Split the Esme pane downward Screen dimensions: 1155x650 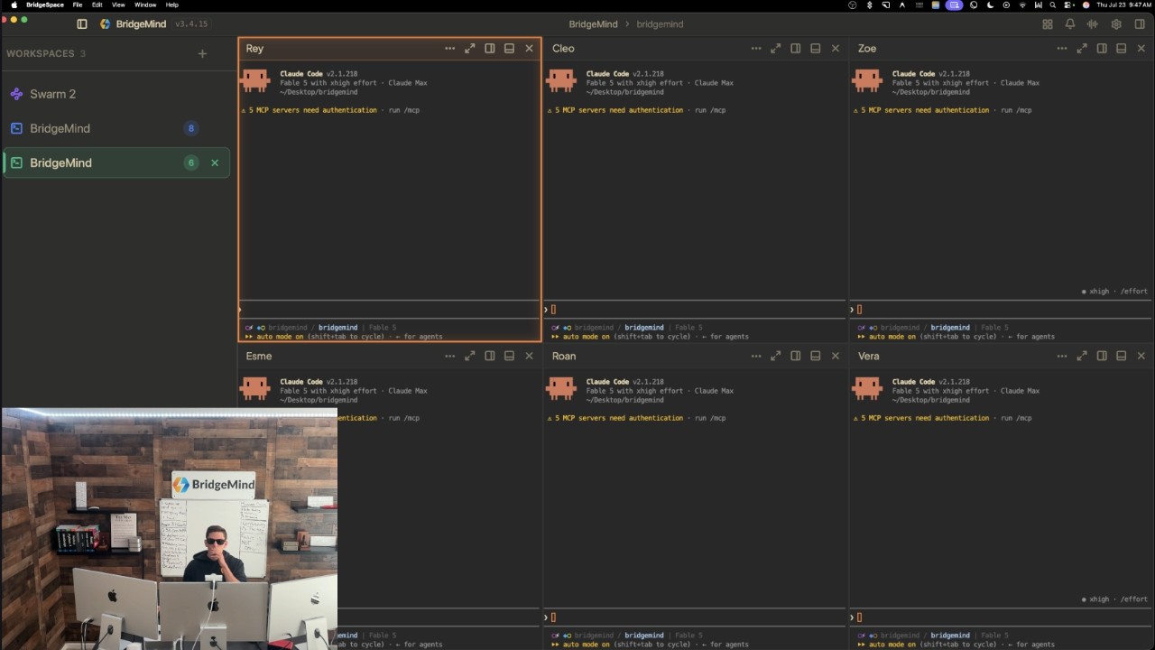click(x=509, y=356)
